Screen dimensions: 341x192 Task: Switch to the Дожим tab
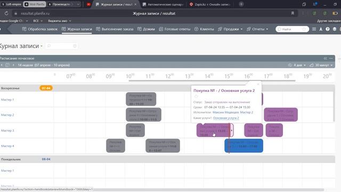pos(146,29)
